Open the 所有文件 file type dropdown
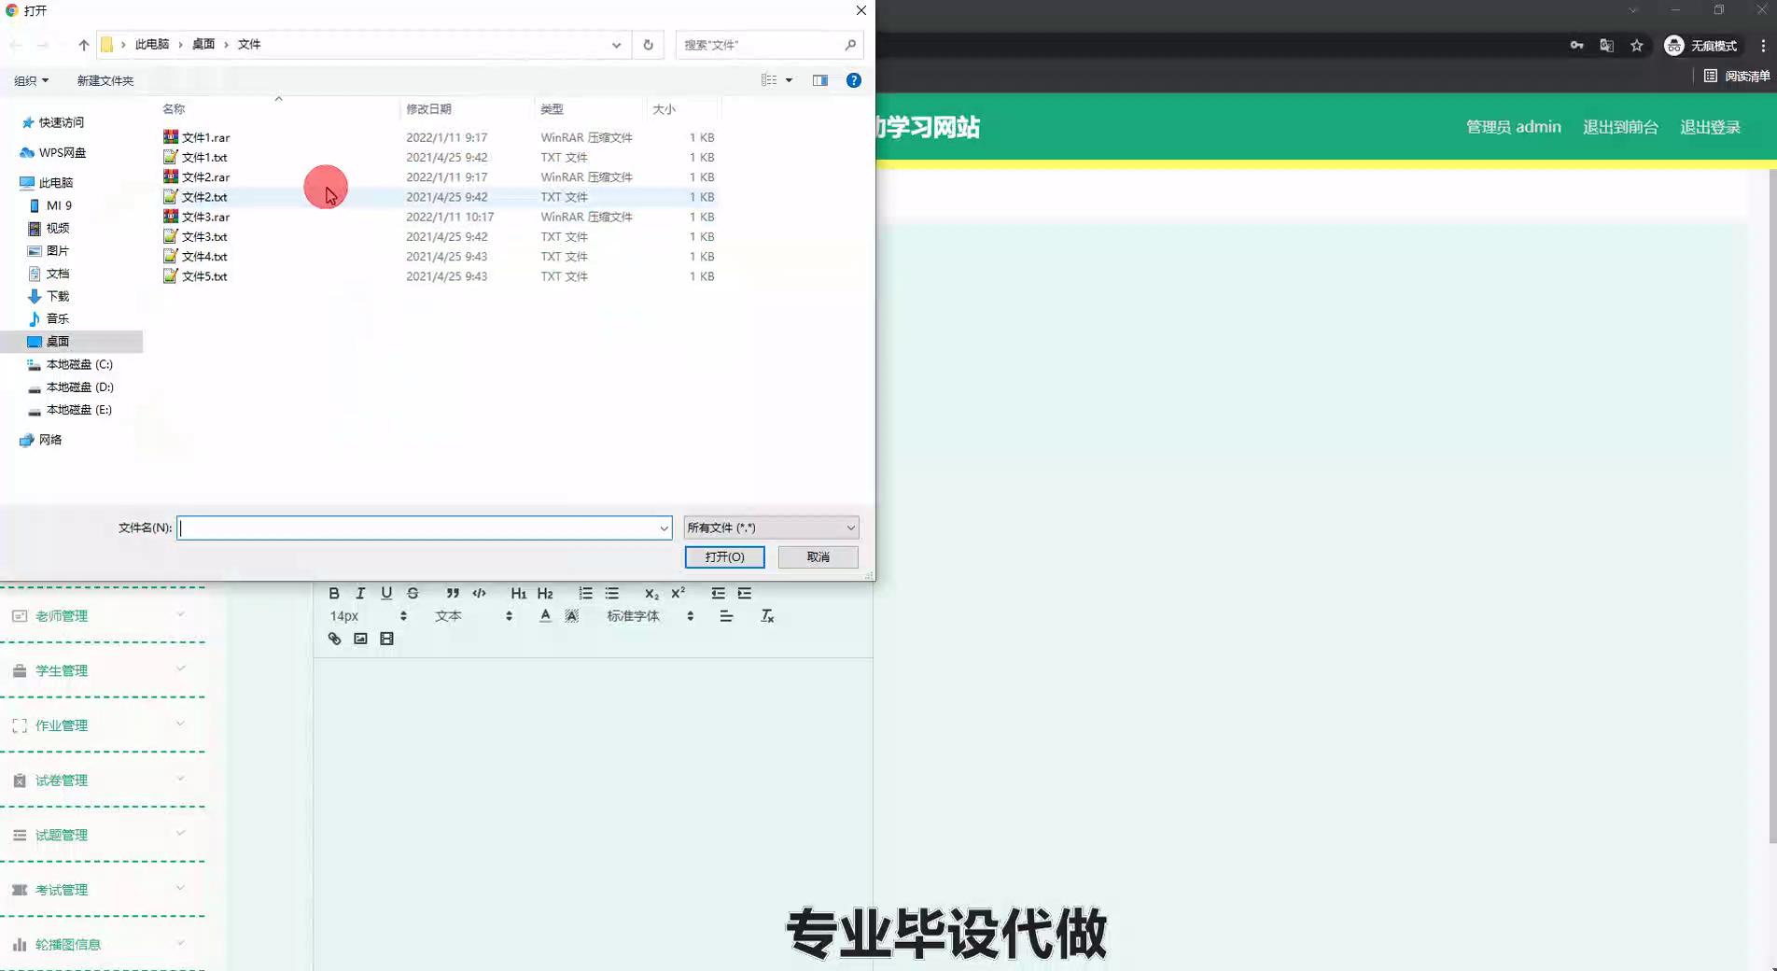Viewport: 1777px width, 971px height. (771, 528)
